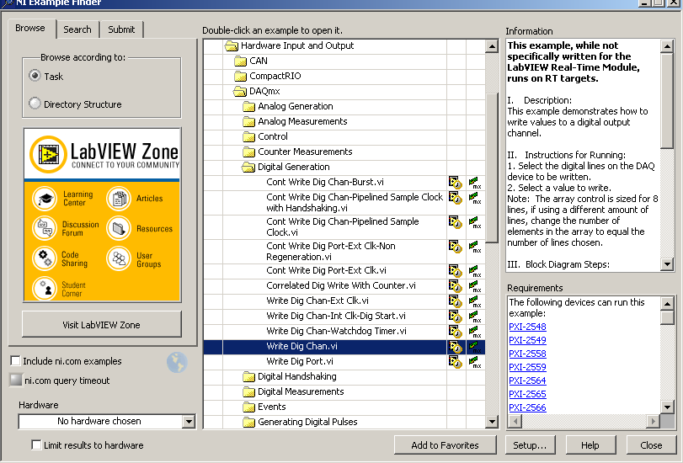This screenshot has height=463, width=683.
Task: Click VI icon for Write Dig Chan-Int Clk-Dig Start.vi
Action: click(x=455, y=317)
